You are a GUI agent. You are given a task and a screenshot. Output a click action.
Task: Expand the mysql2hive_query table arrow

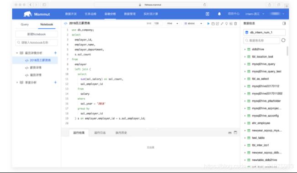point(245,64)
